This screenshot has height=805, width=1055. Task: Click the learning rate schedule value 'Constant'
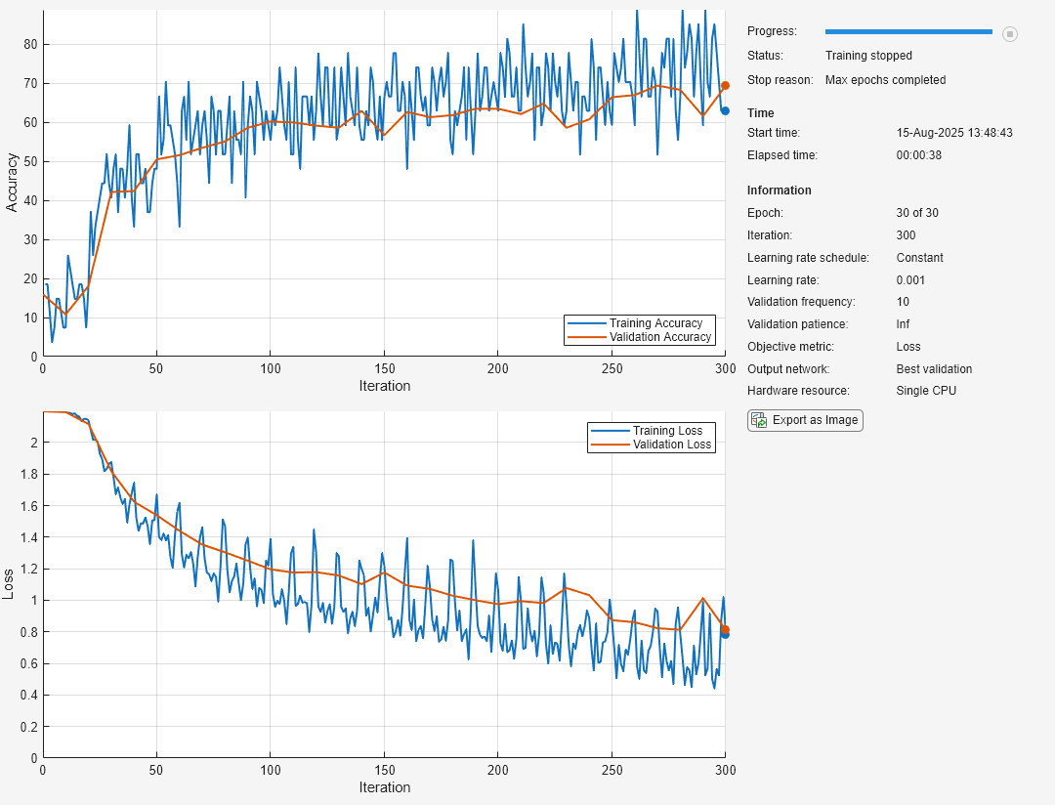[920, 258]
